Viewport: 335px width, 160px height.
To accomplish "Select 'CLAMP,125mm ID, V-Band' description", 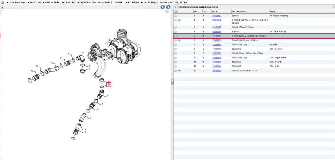I will tap(243, 27).
